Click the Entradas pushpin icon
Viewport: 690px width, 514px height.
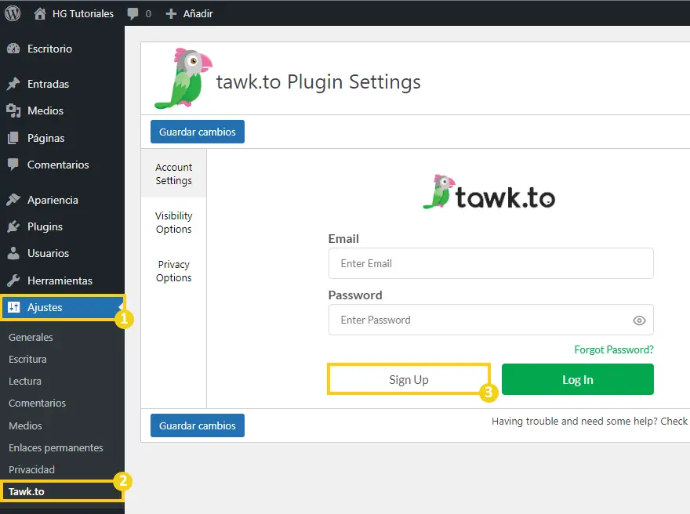click(x=13, y=84)
